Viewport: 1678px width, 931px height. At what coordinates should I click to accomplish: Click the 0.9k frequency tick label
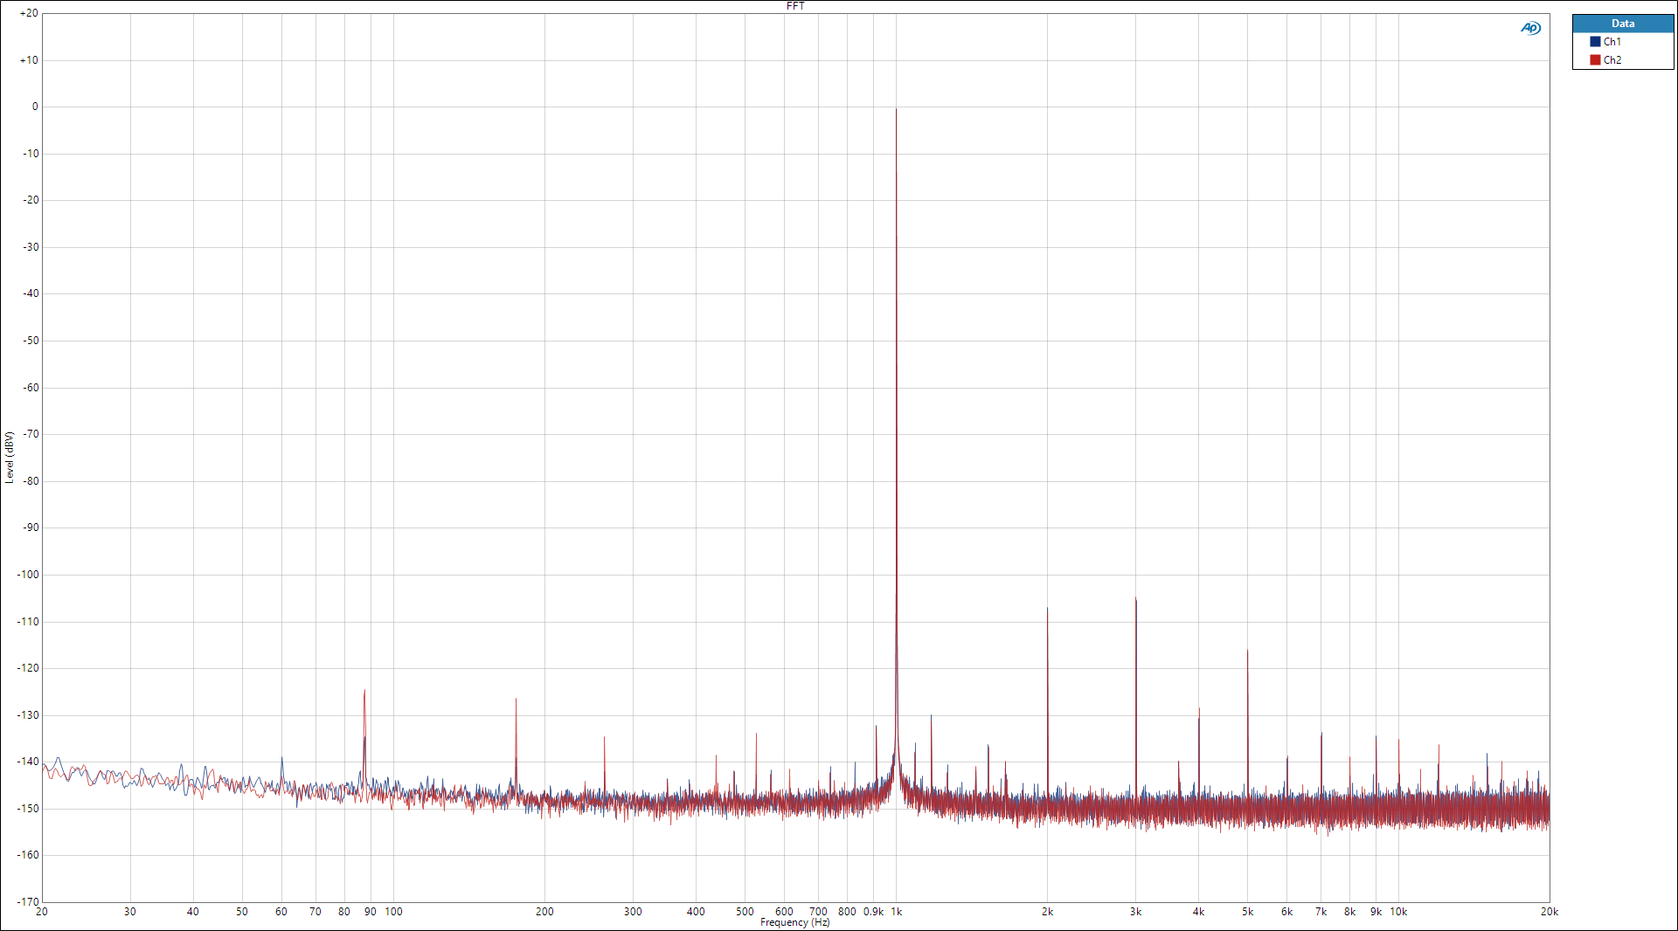(873, 911)
